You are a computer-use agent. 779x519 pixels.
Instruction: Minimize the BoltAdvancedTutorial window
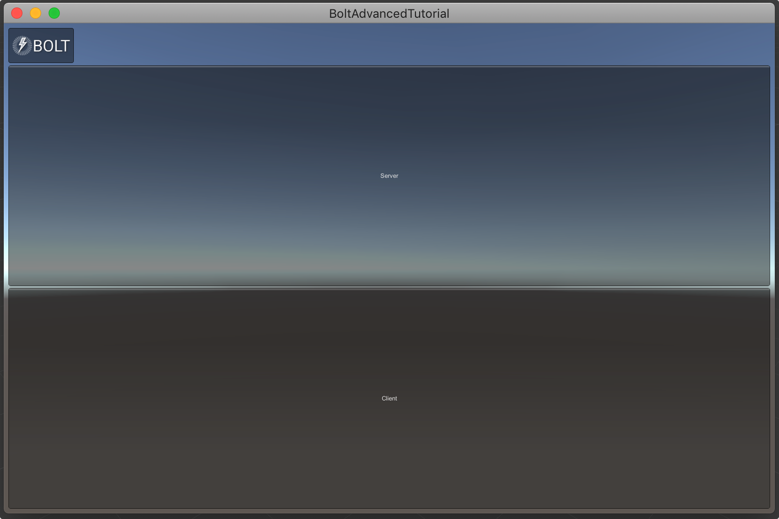(x=36, y=13)
